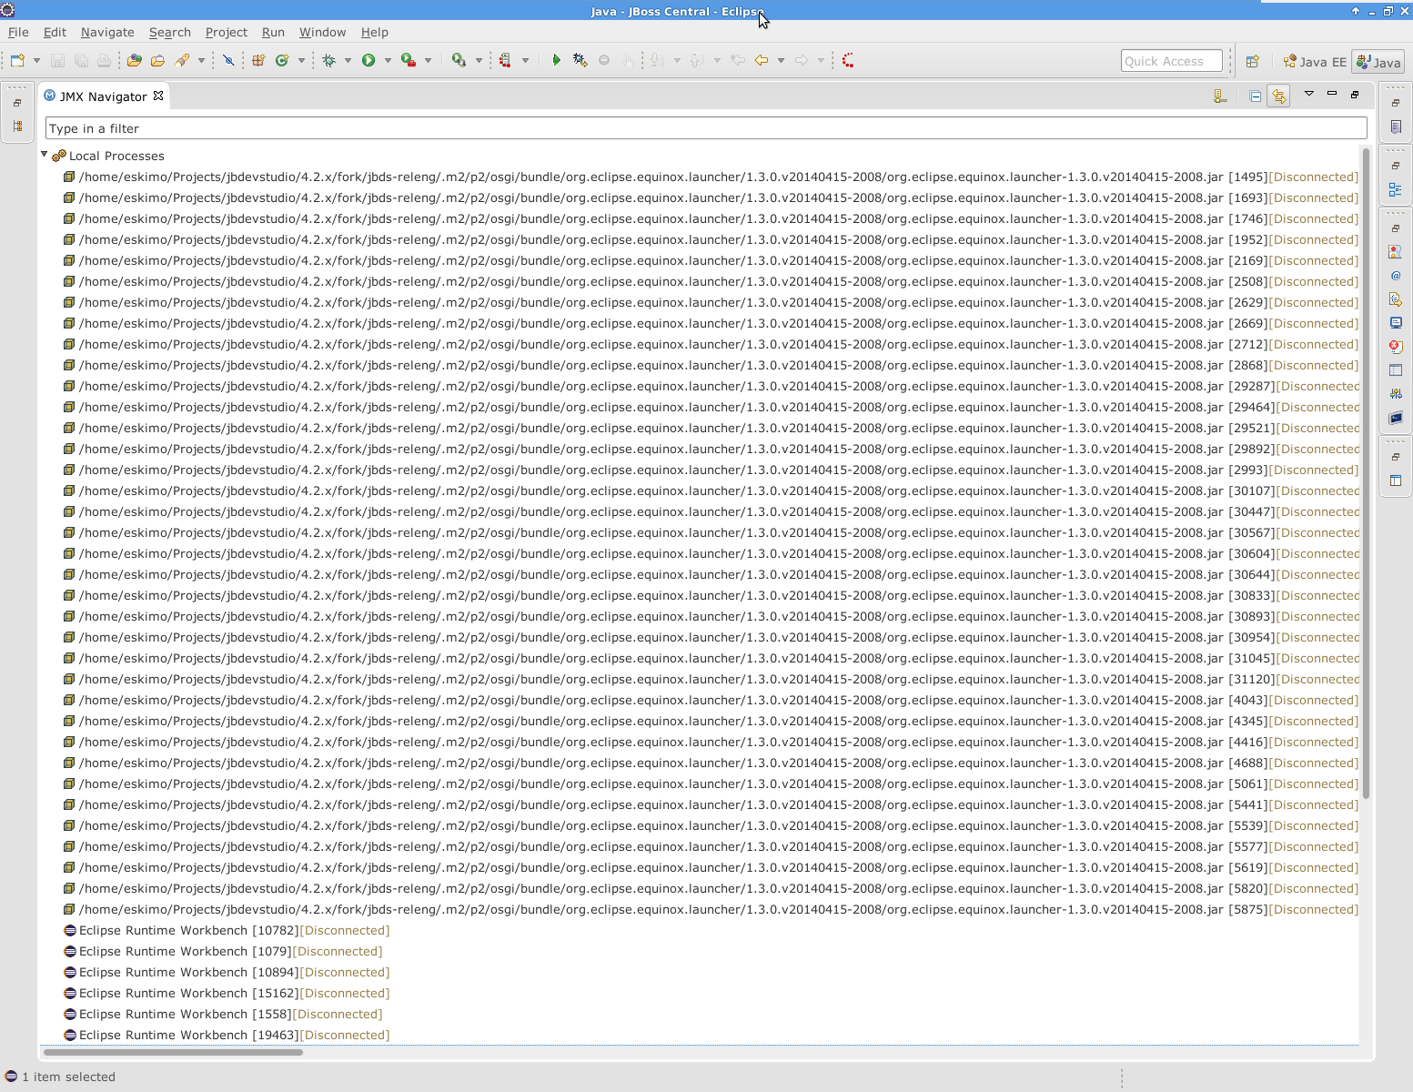1413x1092 pixels.
Task: Click the green Run button icon
Action: click(368, 61)
